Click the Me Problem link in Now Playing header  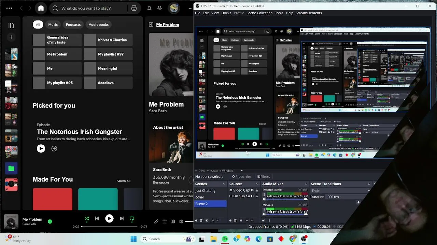[167, 24]
